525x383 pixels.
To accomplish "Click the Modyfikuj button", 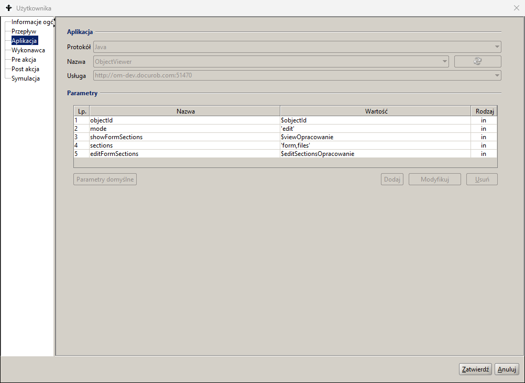I will [435, 179].
